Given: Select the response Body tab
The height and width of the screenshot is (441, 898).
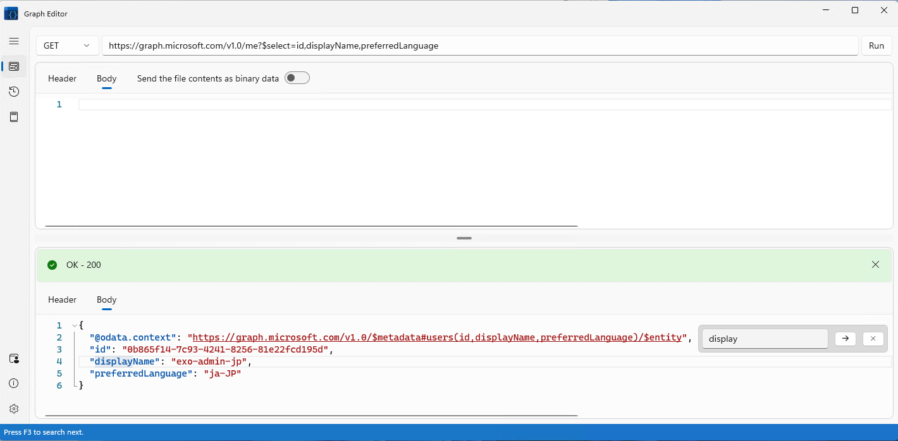Looking at the screenshot, I should [107, 299].
